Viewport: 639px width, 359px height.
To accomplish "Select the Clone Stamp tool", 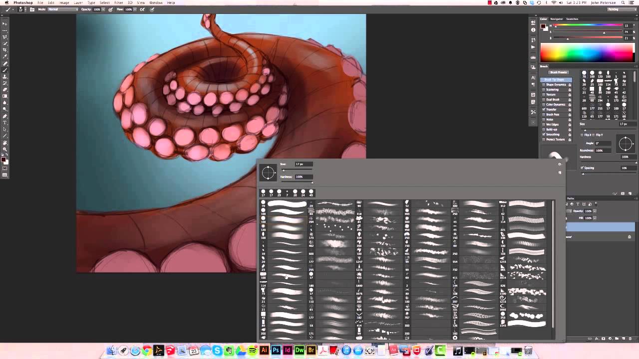I will tap(5, 76).
